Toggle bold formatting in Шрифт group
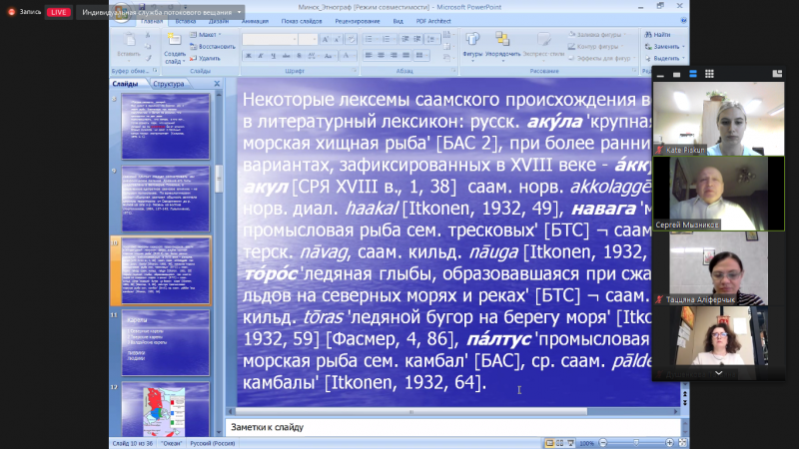Viewport: 799px width, 449px height. coord(247,58)
